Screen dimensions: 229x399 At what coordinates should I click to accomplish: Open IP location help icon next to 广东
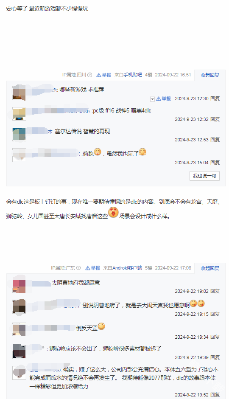click(x=78, y=268)
